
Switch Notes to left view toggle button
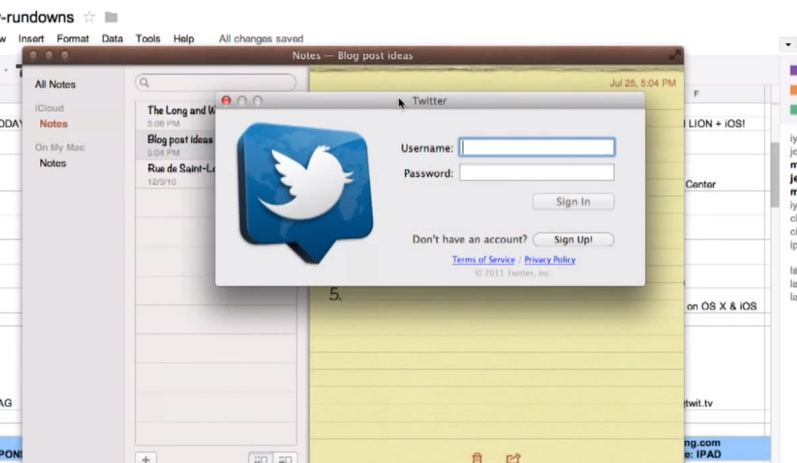point(260,459)
